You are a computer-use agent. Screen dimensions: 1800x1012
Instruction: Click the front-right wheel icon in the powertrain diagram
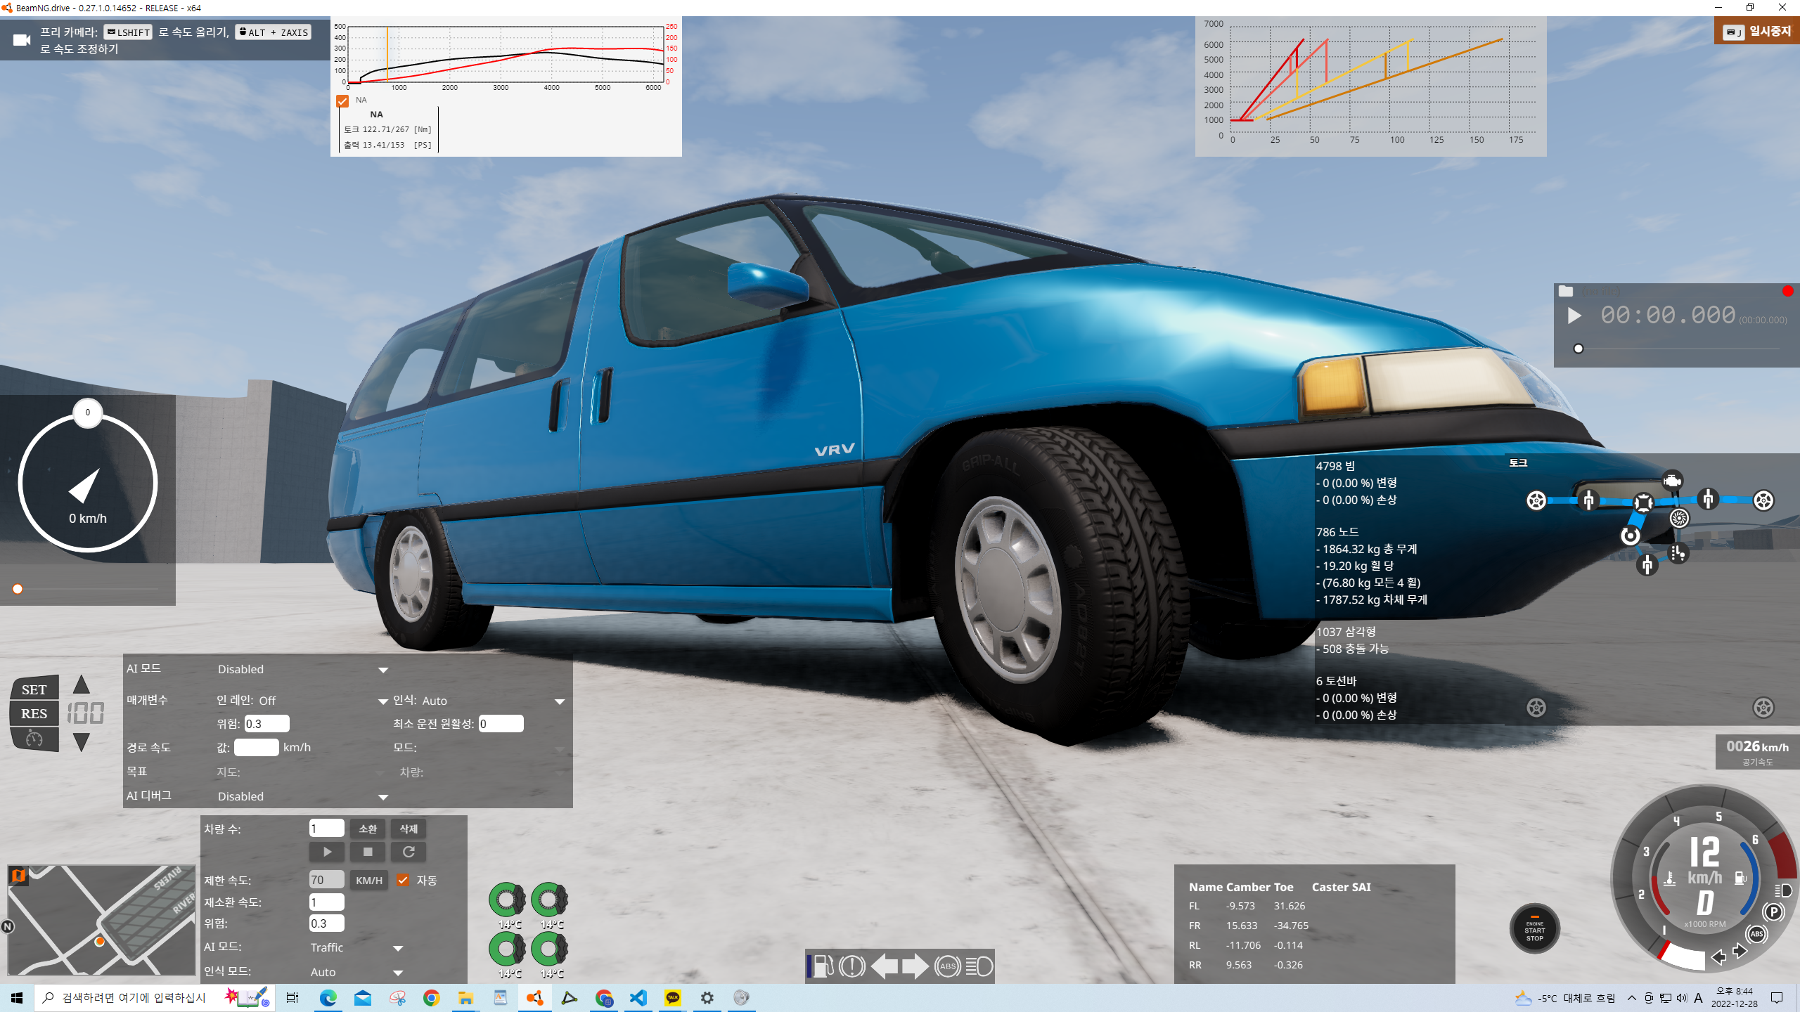[1763, 500]
